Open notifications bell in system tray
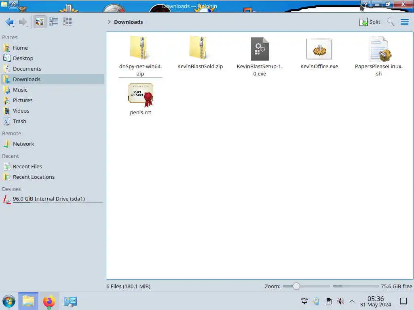Image resolution: width=414 pixels, height=310 pixels. tap(304, 301)
